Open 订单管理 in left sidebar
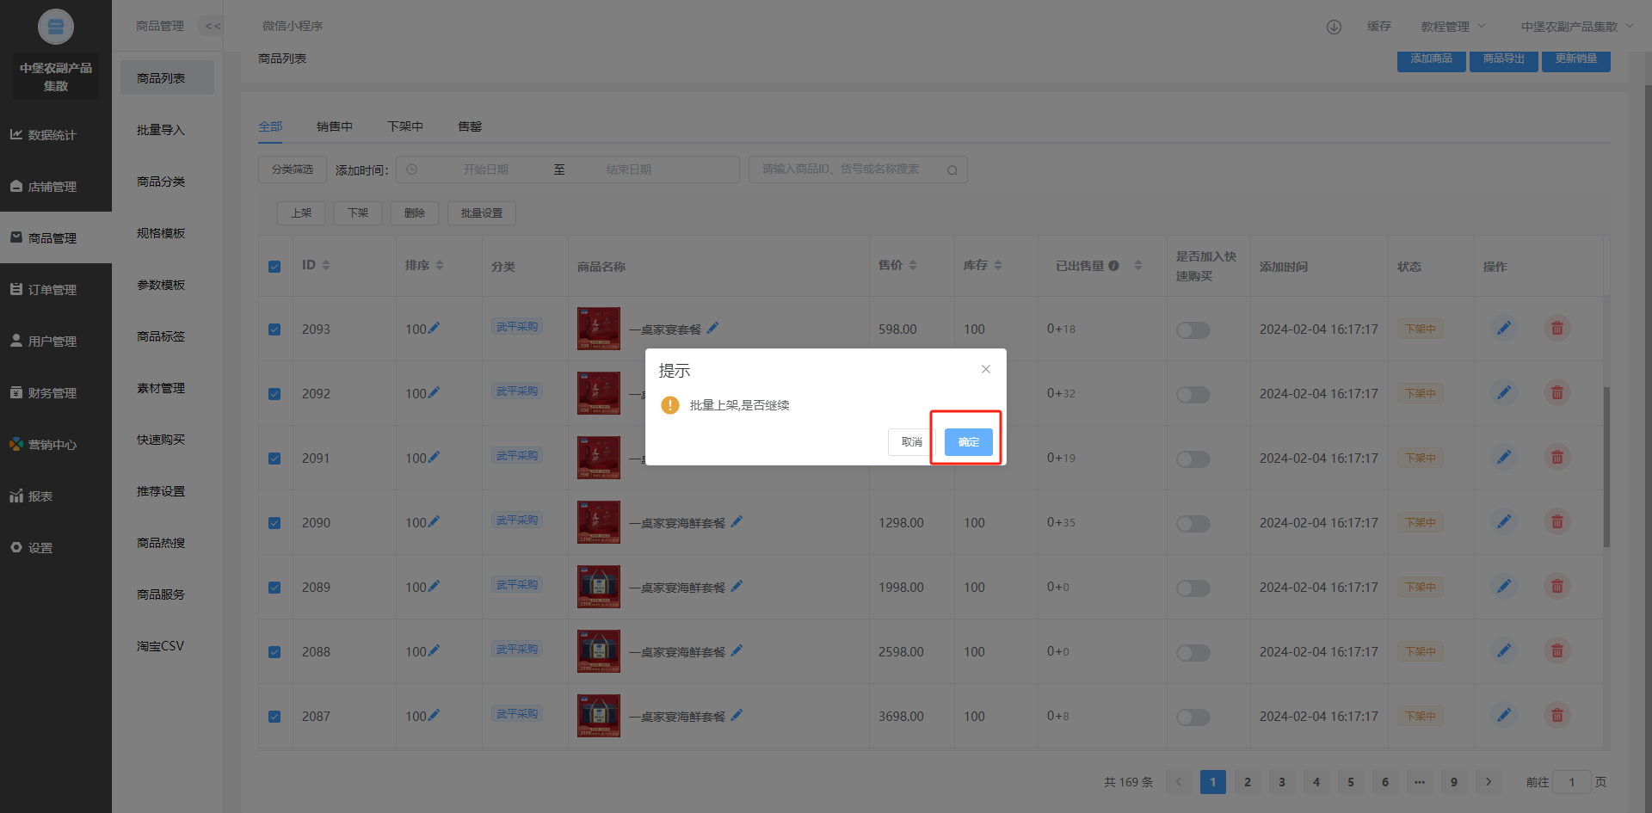Screen dimensions: 1652x813 point(52,290)
